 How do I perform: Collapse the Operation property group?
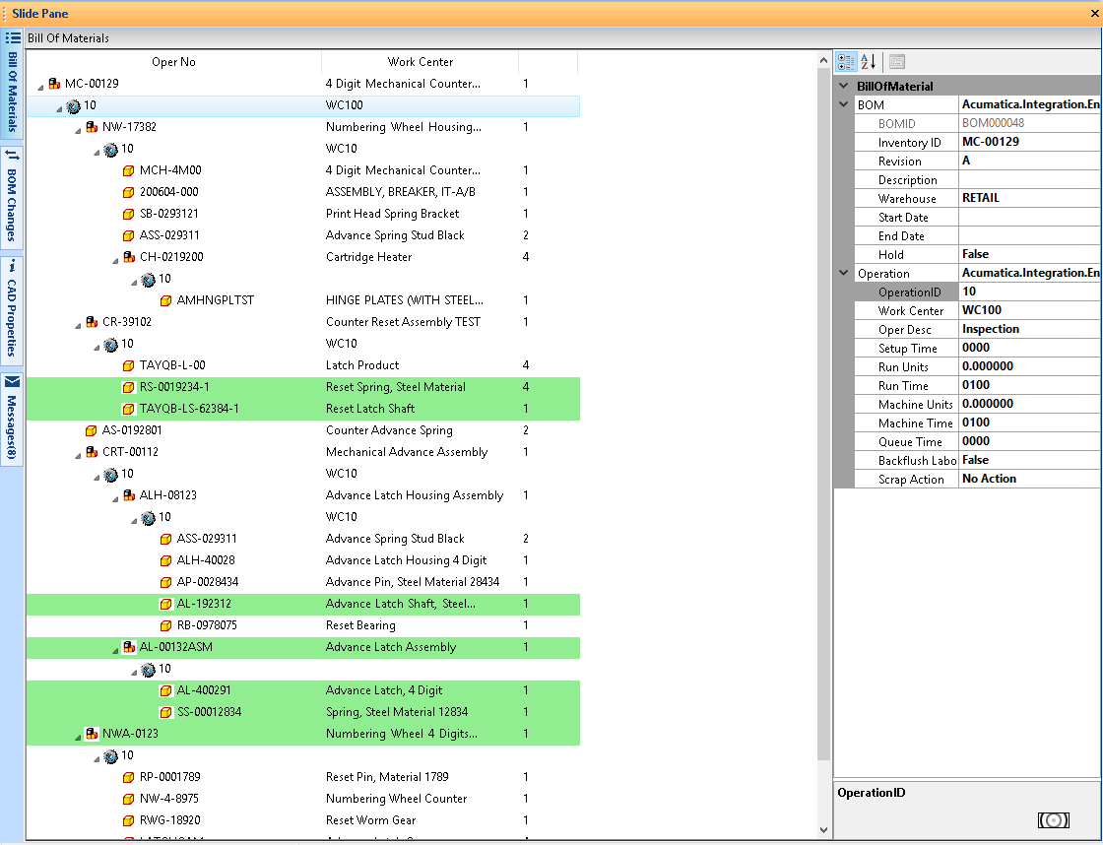pyautogui.click(x=843, y=273)
